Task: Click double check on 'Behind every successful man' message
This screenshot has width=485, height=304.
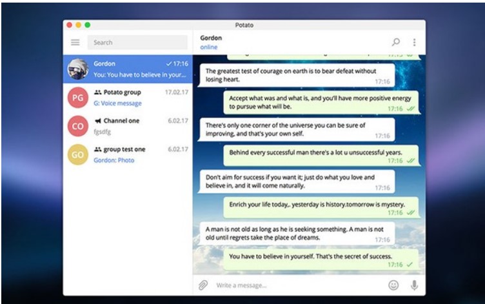Action: click(410, 161)
